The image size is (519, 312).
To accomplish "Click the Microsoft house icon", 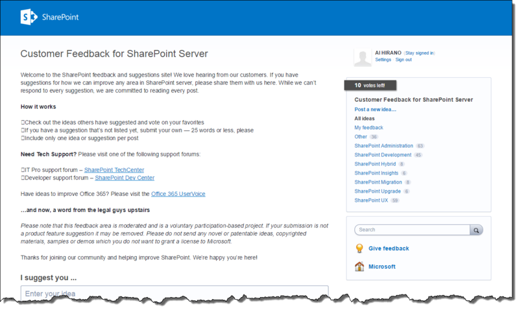I will [359, 267].
